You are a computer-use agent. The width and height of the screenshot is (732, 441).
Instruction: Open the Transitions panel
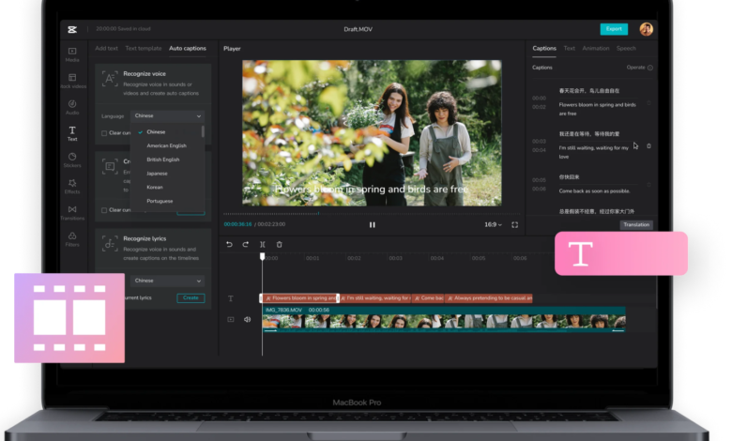click(x=72, y=212)
